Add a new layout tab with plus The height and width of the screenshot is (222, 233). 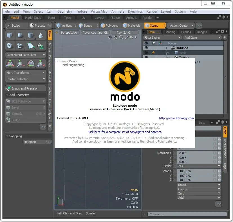tap(158, 18)
